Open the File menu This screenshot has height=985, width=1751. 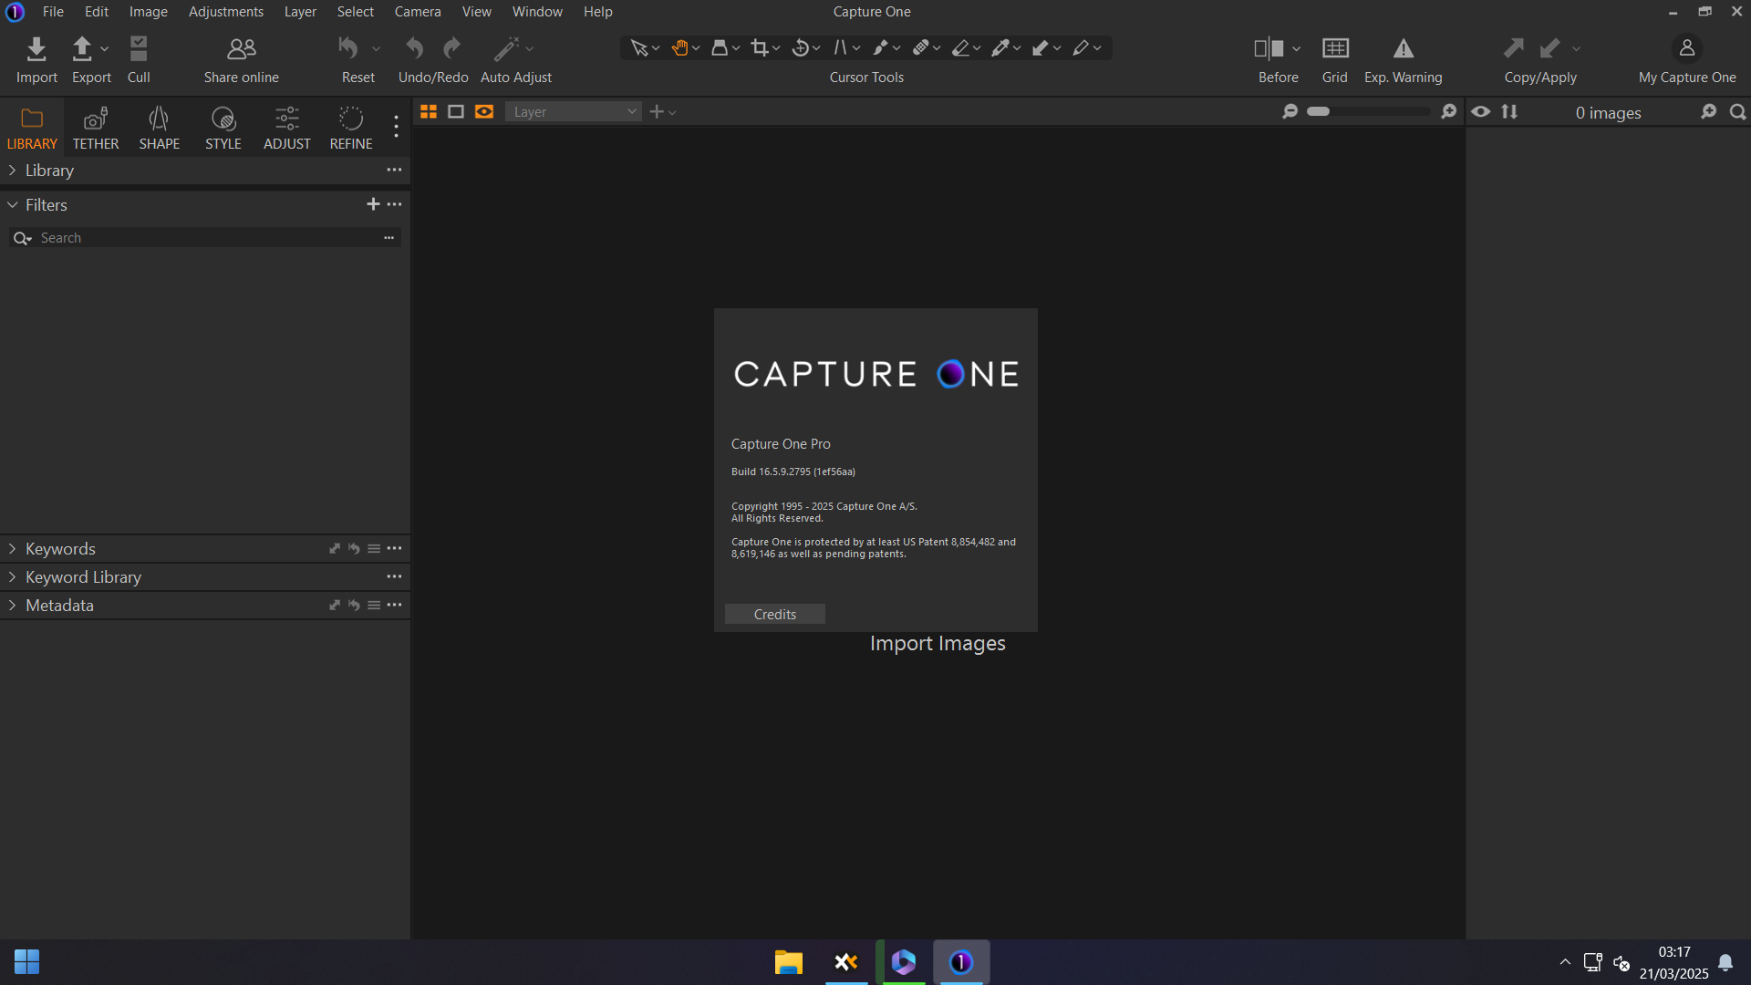53,12
